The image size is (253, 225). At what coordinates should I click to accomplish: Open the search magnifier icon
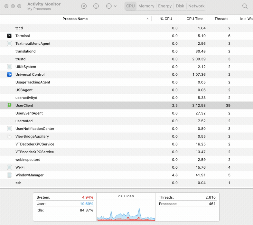point(245,6)
